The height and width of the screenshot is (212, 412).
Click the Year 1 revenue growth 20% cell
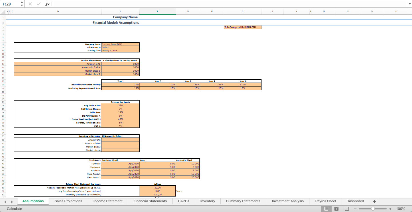tap(120, 85)
